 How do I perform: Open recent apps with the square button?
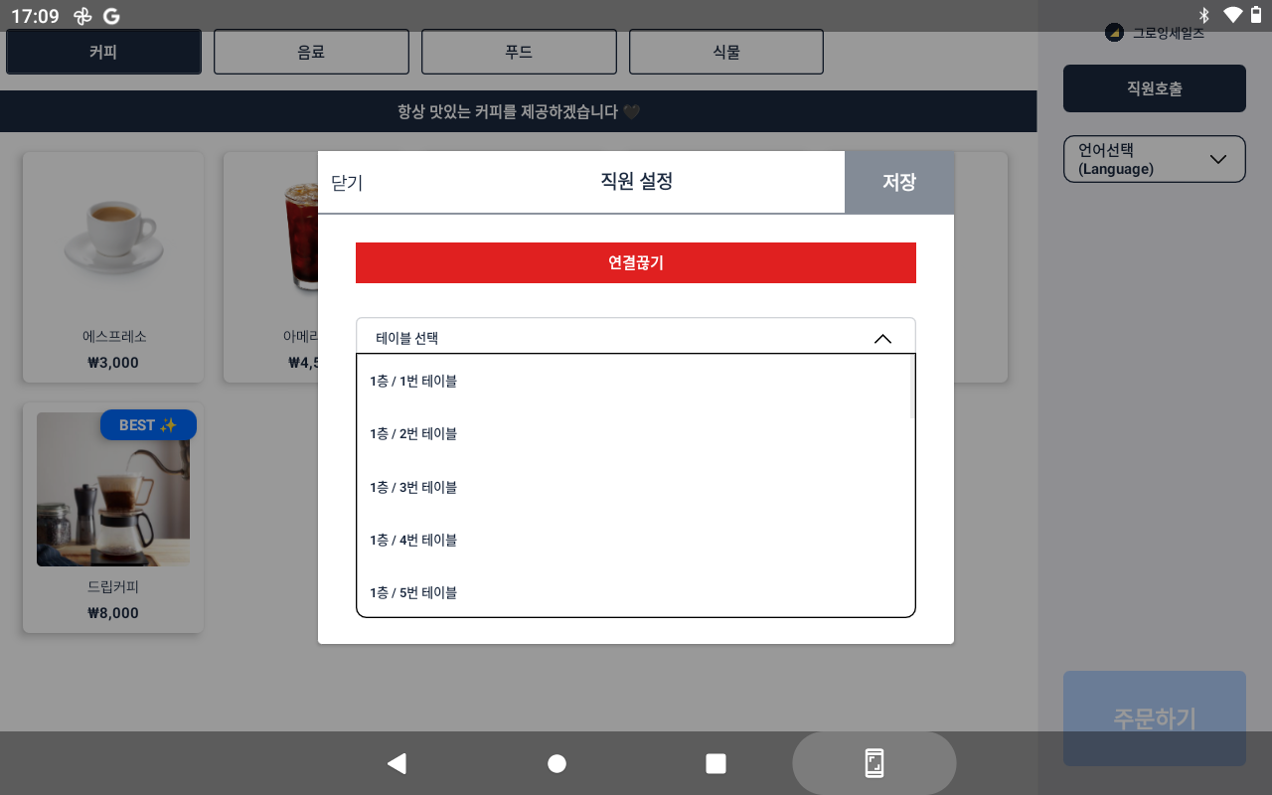(715, 763)
